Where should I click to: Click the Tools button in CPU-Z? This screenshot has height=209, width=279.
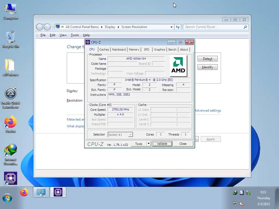click(139, 144)
